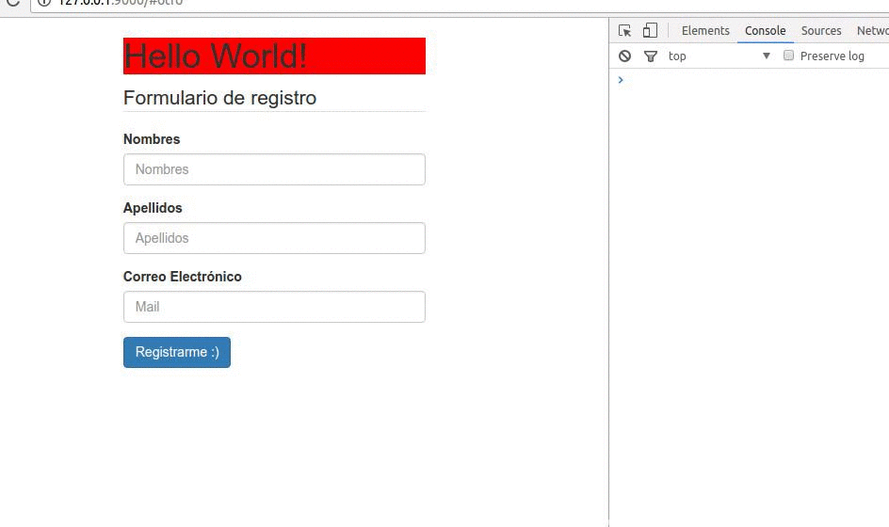Screen dimensions: 889x527
Task: Click the Nombres field label
Action: (152, 139)
